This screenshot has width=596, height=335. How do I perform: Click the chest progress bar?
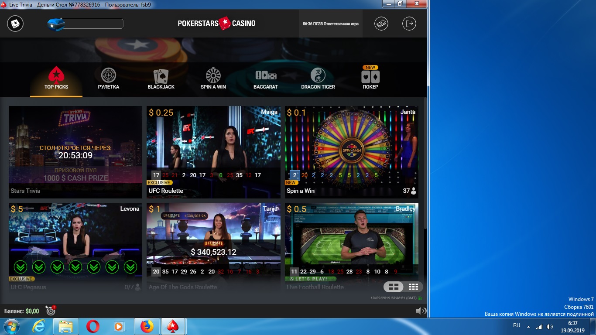coord(93,24)
